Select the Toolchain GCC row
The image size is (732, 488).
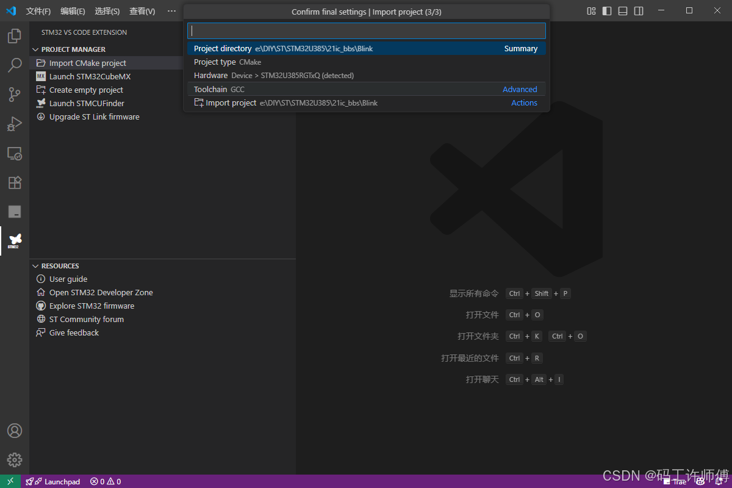coord(367,89)
